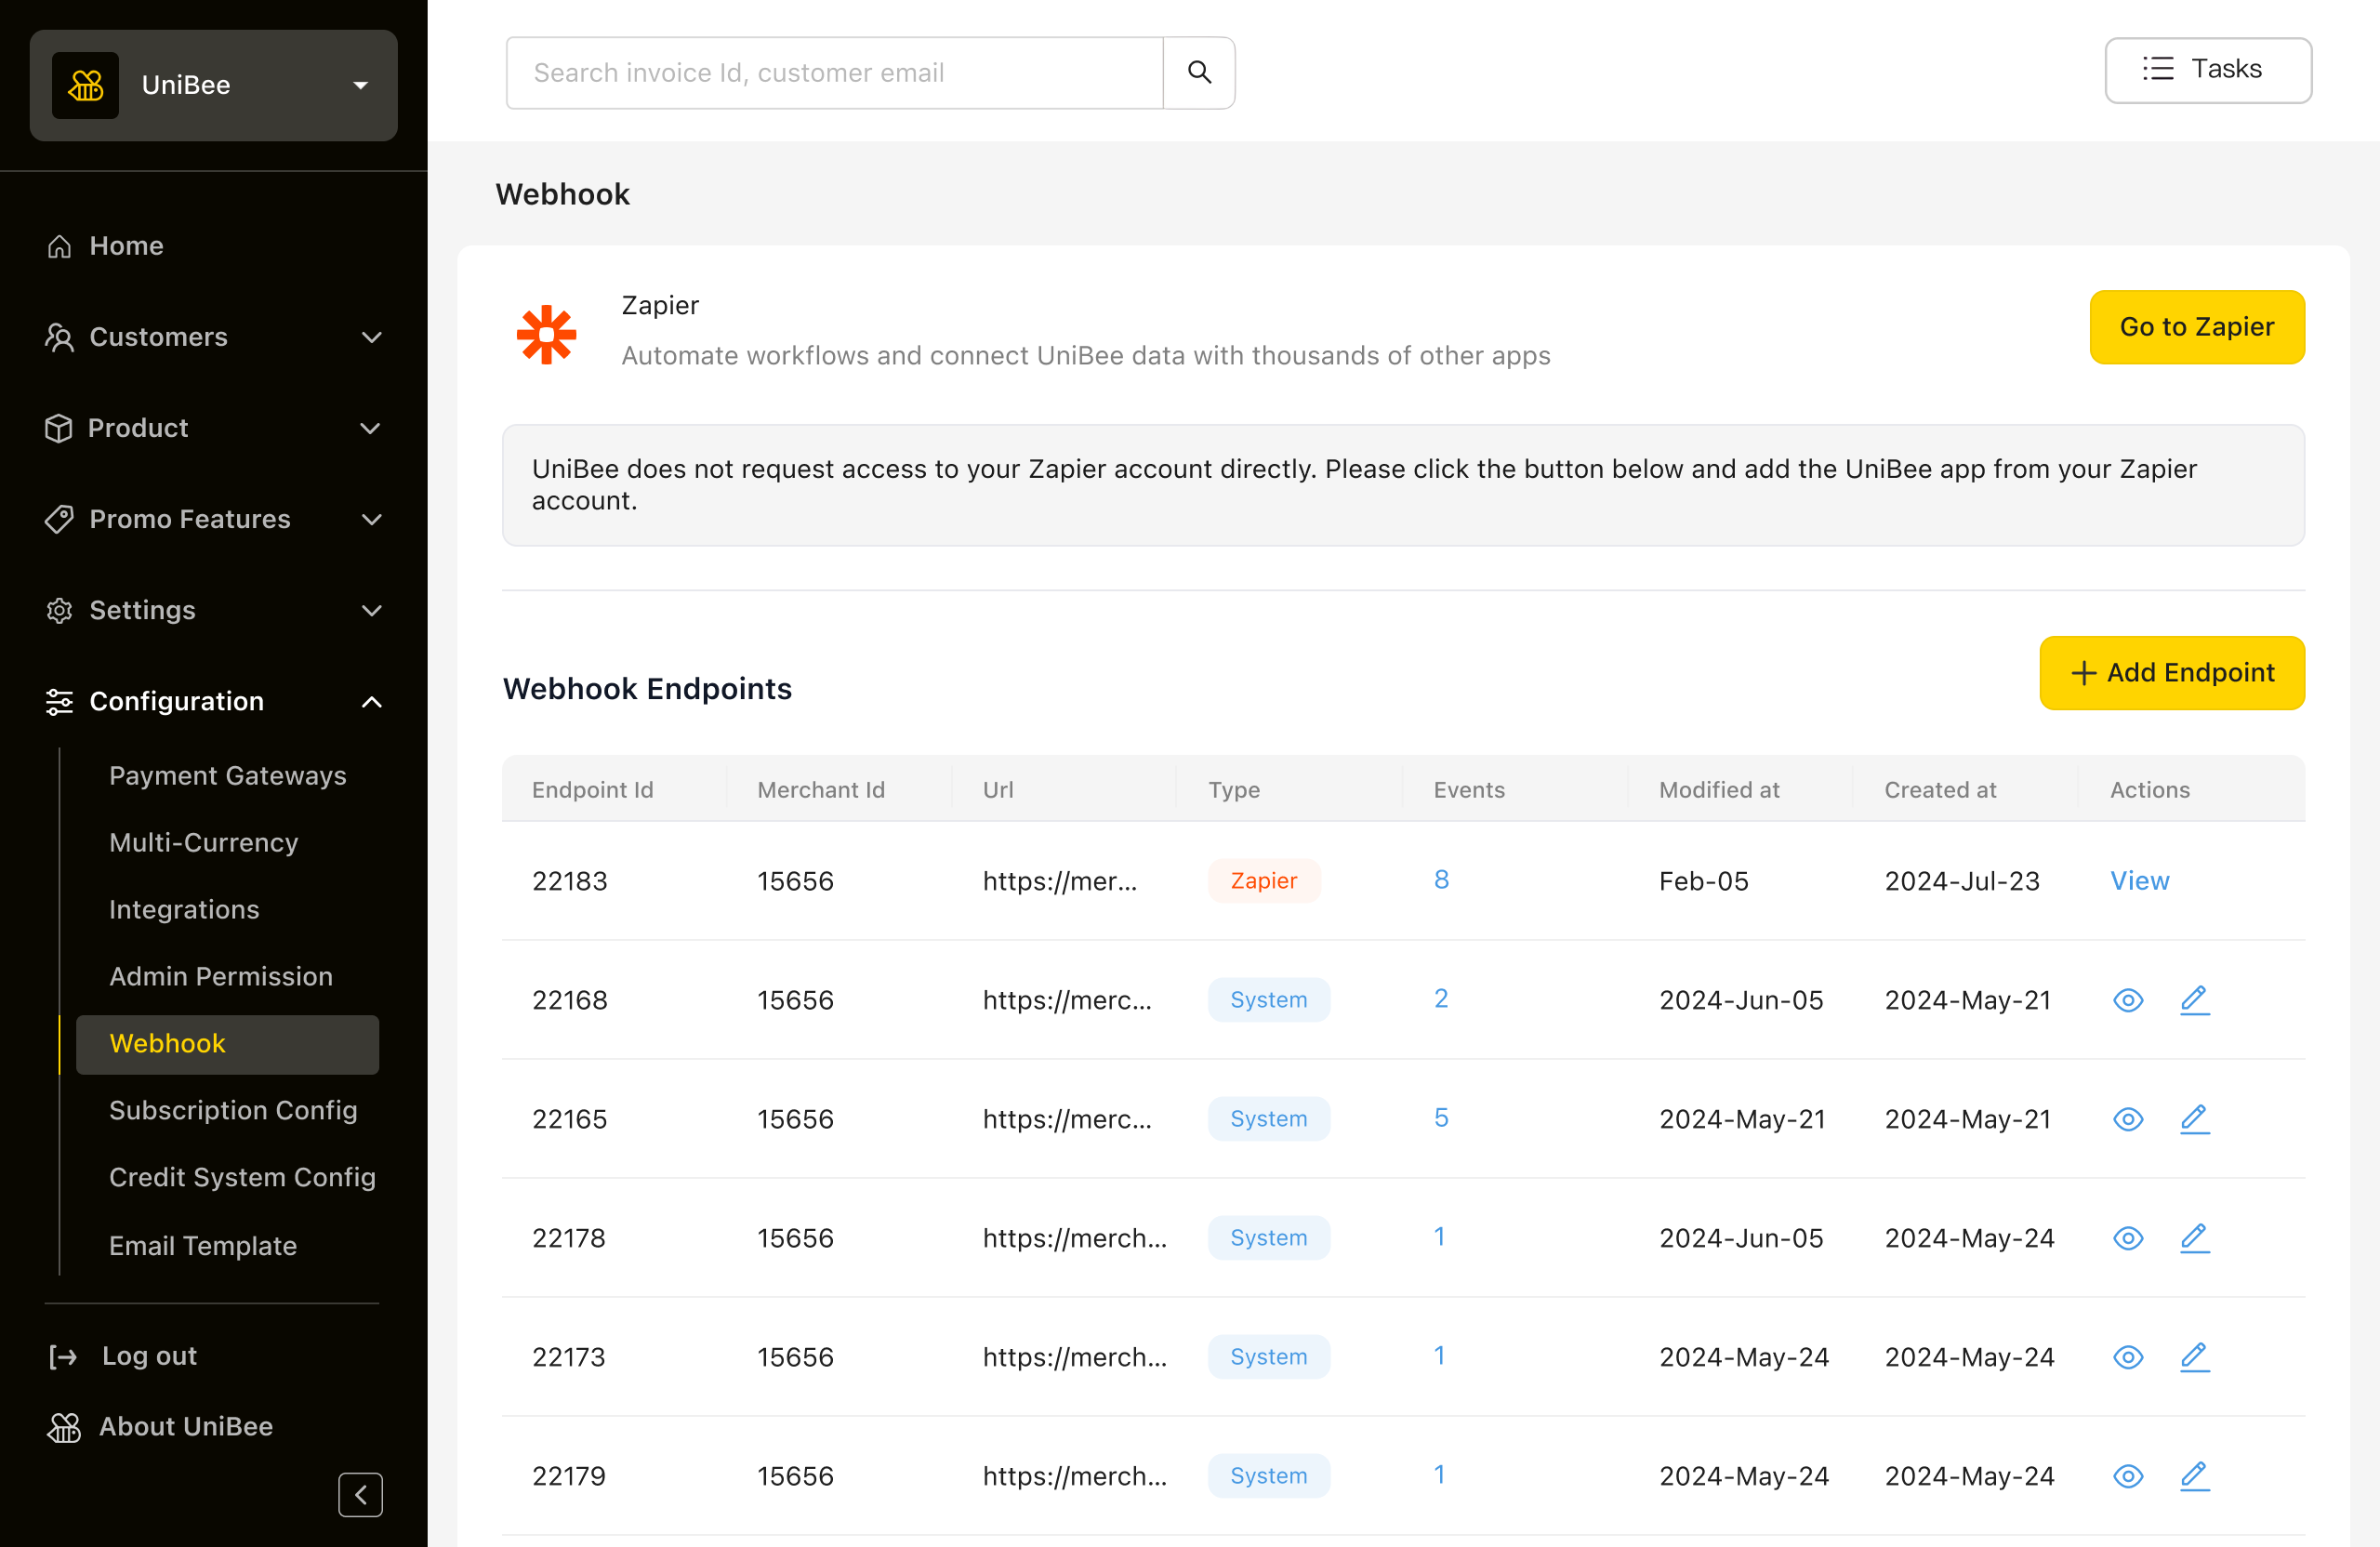2380x1547 pixels.
Task: Click the edit pencil for endpoint 22168
Action: pos(2194,999)
